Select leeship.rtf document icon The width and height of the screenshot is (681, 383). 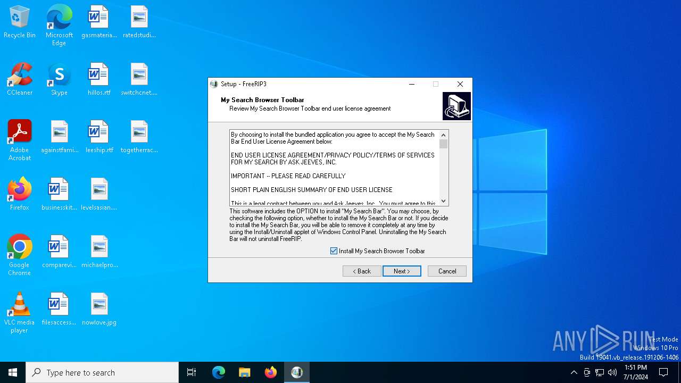click(x=99, y=137)
